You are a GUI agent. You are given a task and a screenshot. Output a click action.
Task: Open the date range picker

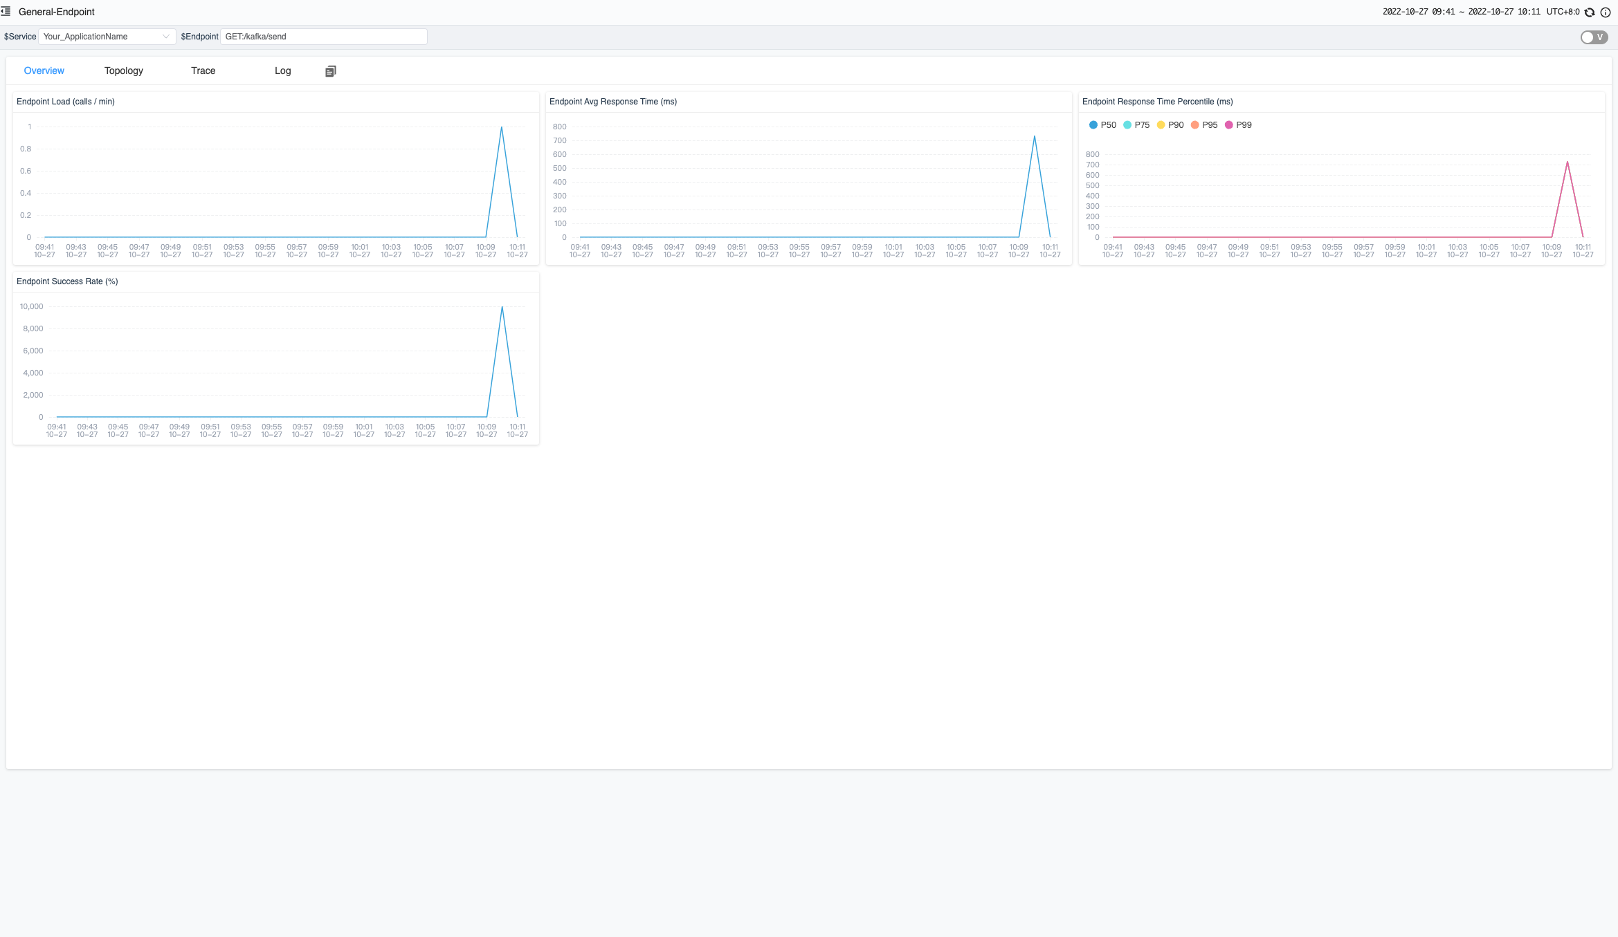click(x=1462, y=12)
